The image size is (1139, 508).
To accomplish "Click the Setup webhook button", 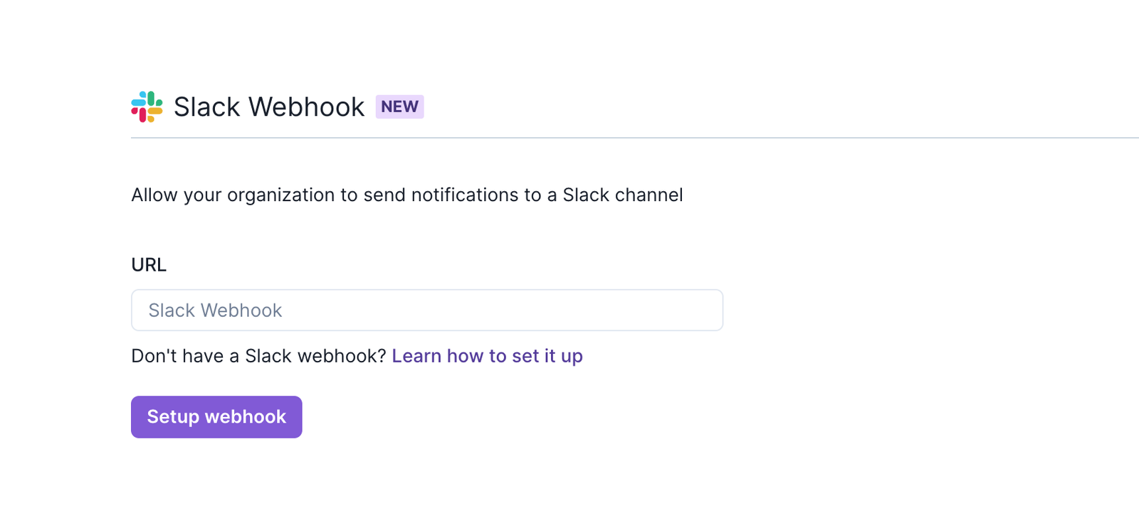I will pos(216,417).
